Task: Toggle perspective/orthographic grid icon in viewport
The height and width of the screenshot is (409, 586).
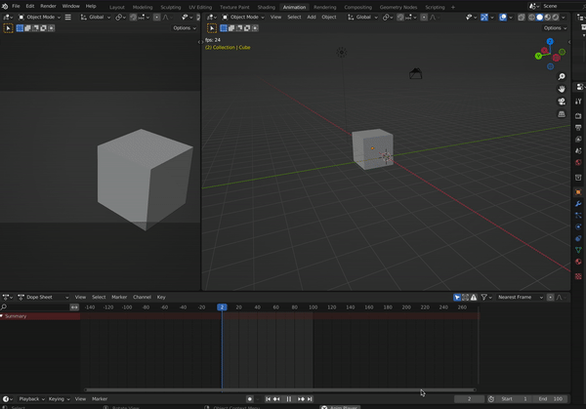Action: click(562, 114)
